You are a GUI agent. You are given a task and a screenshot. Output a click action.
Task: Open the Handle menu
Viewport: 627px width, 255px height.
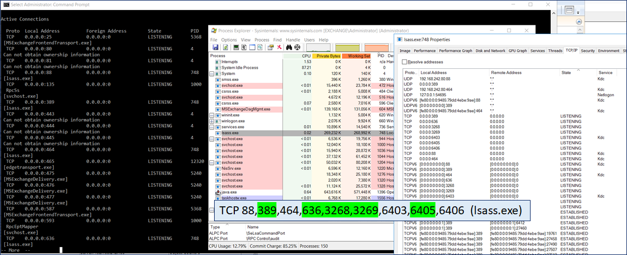click(x=293, y=40)
